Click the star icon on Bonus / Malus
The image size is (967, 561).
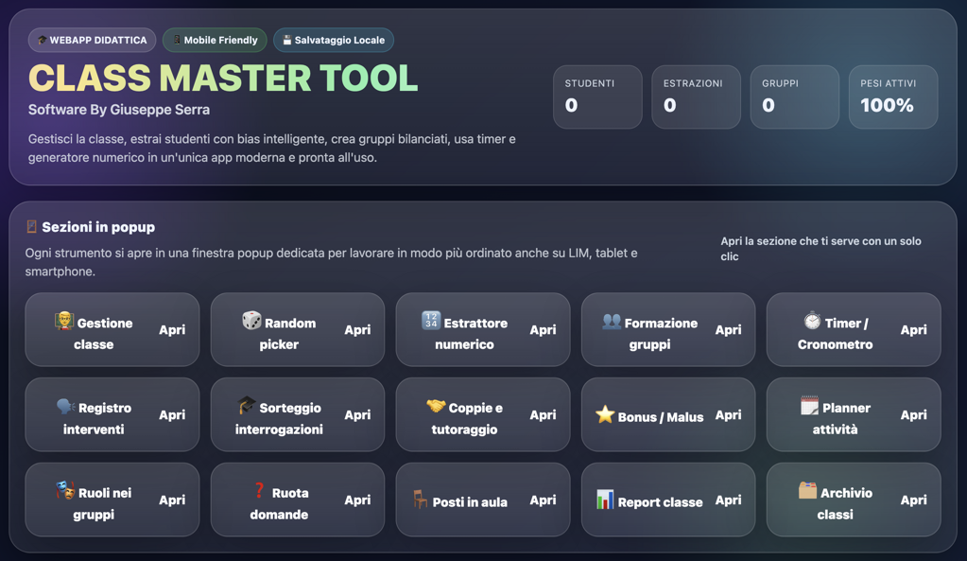coord(605,414)
